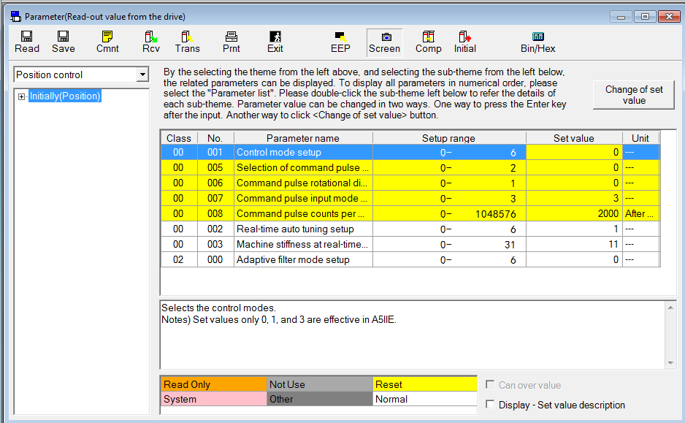Screen dimensions: 685x423
Task: Enable Display - Set value description checkbox
Action: 490,405
